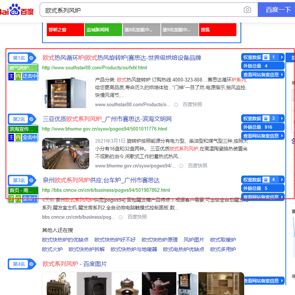Click the Baidu logo
295x295 pixels.
coord(17,10)
